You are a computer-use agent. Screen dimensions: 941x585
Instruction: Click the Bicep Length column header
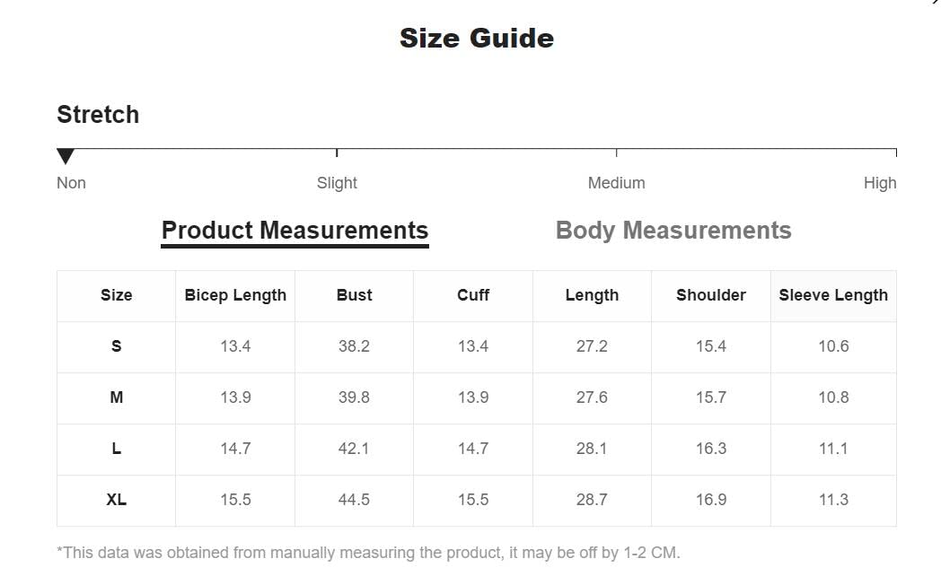point(235,295)
